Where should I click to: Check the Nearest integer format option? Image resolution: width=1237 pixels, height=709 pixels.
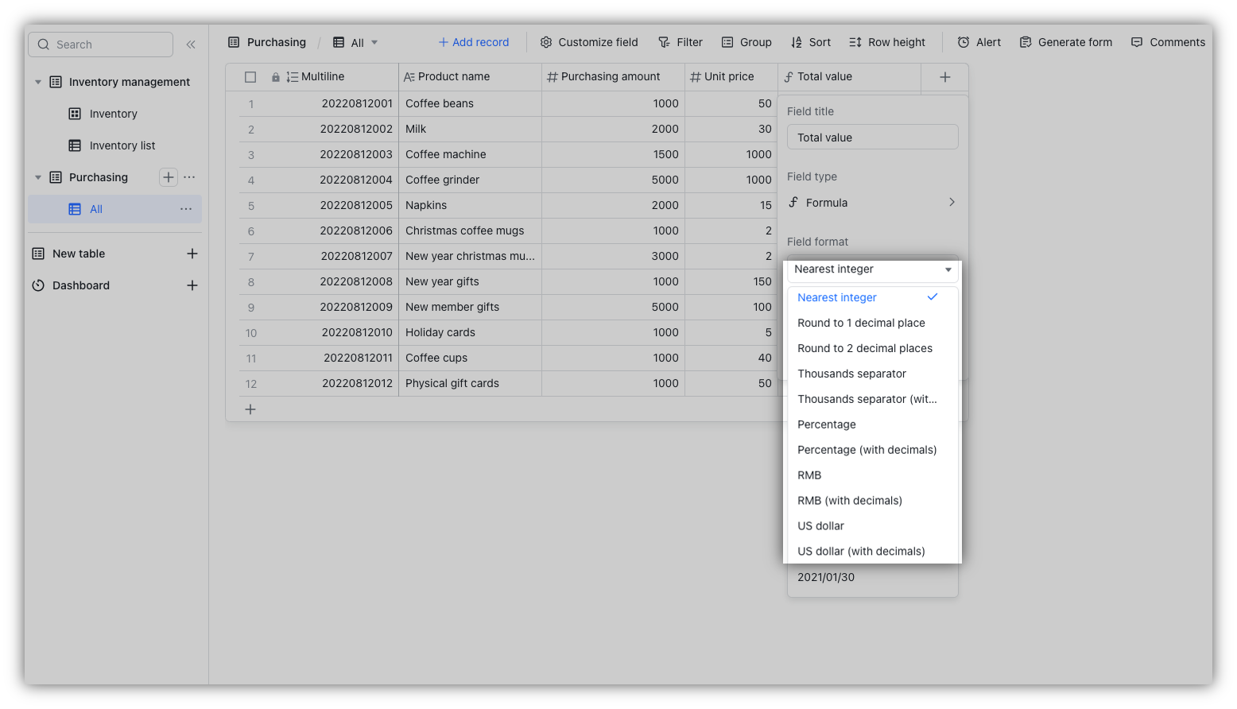click(836, 297)
